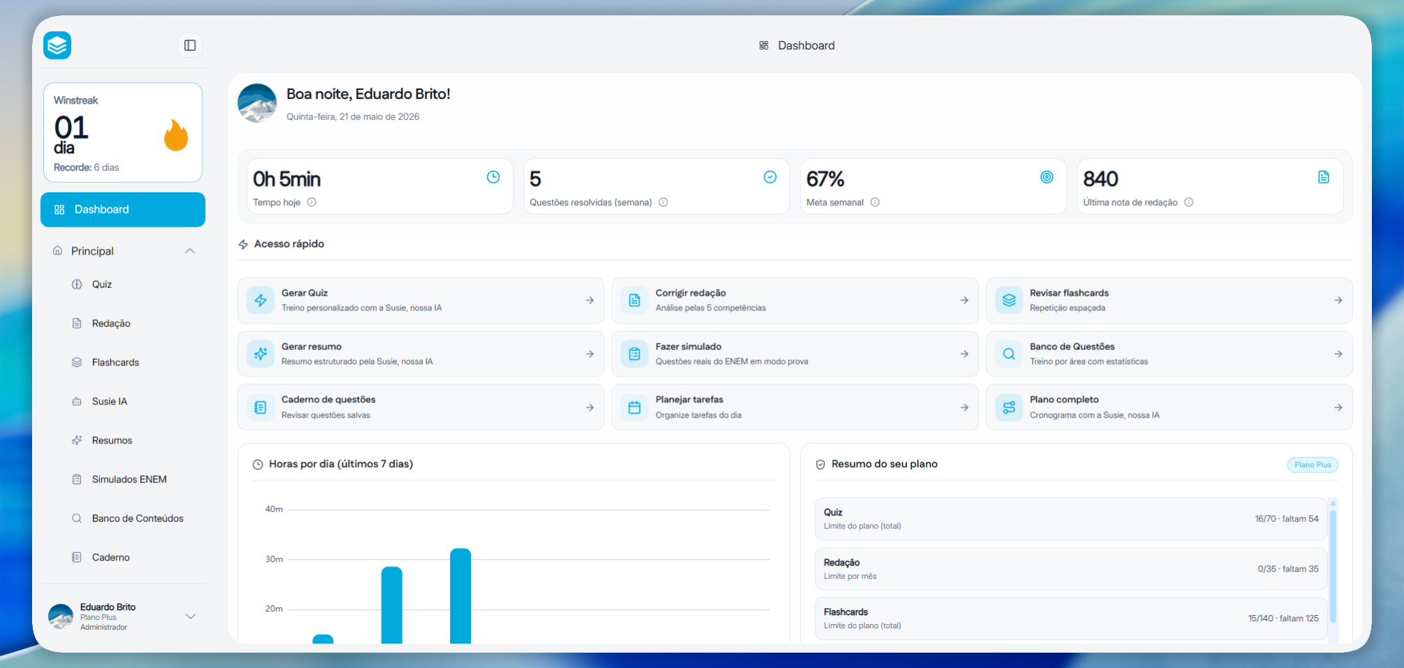Click the notebook icon of Caderno de questões
The image size is (1404, 668).
tap(260, 407)
